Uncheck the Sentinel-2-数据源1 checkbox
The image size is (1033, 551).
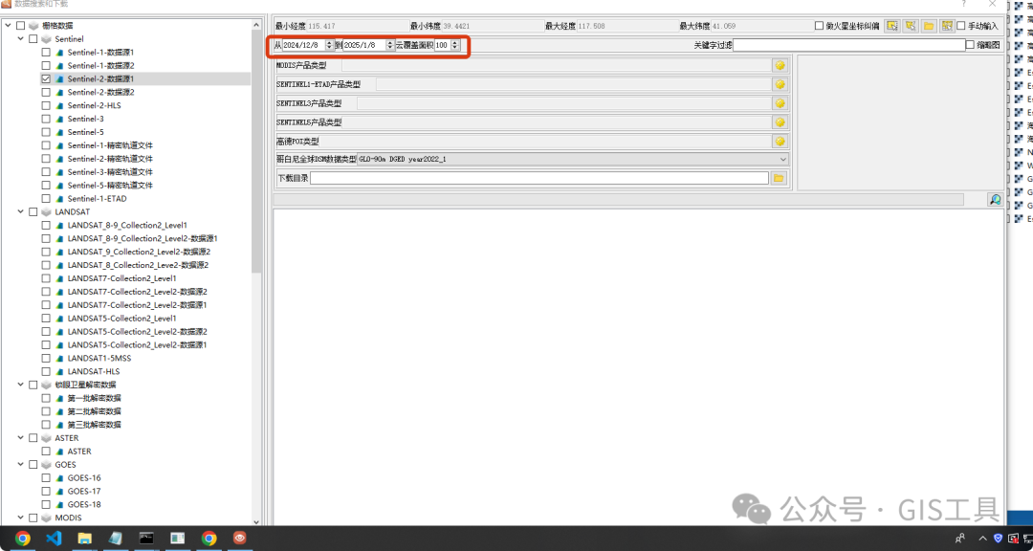[45, 78]
